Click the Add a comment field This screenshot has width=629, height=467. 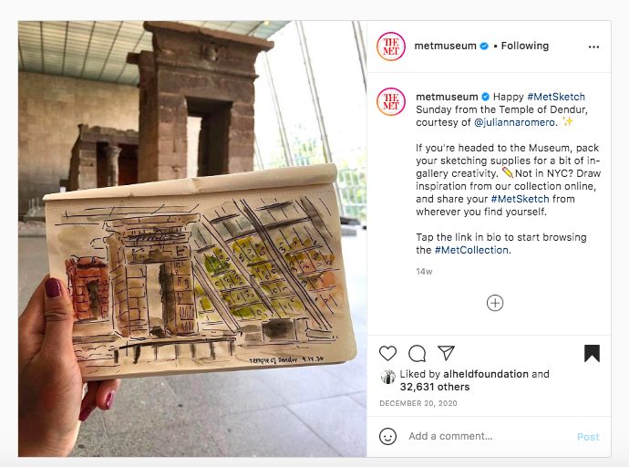[x=489, y=436]
